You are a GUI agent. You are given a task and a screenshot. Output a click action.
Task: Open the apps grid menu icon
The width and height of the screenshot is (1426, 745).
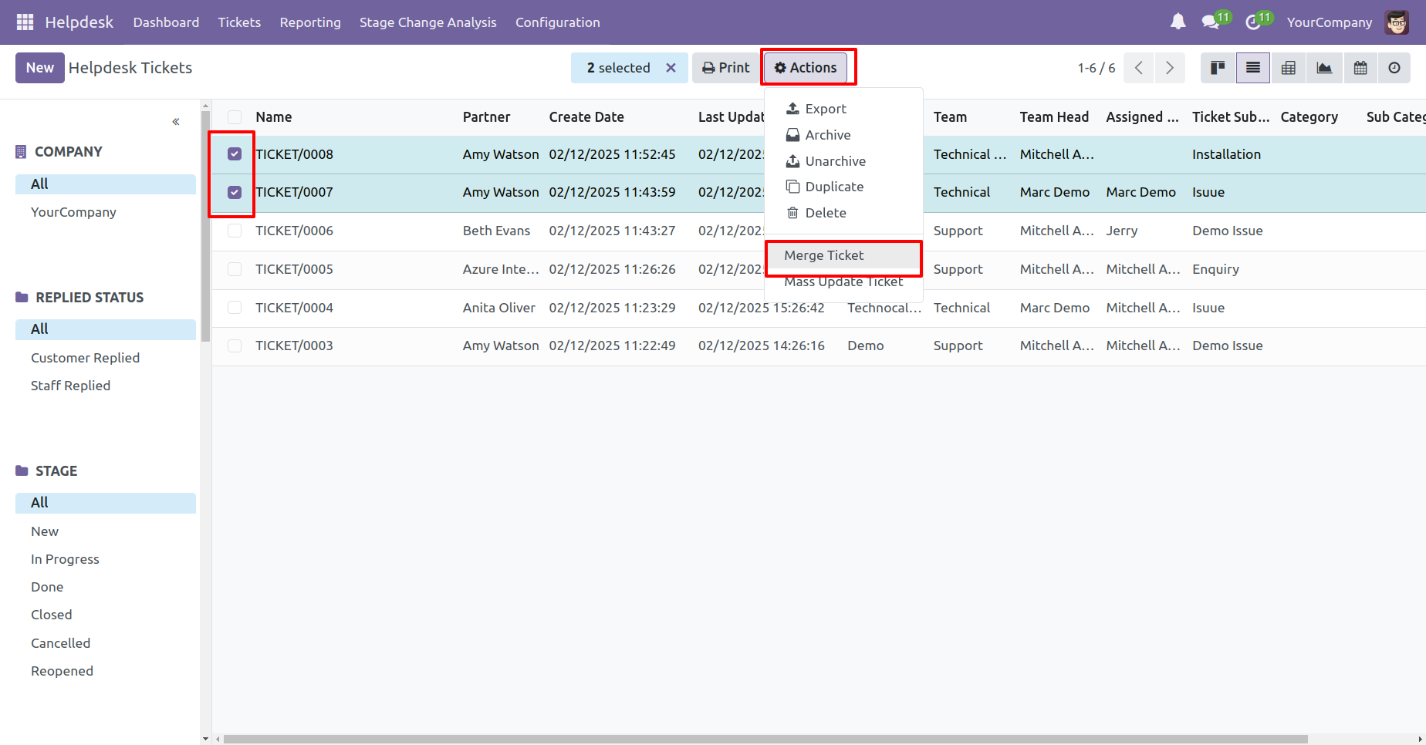[25, 22]
